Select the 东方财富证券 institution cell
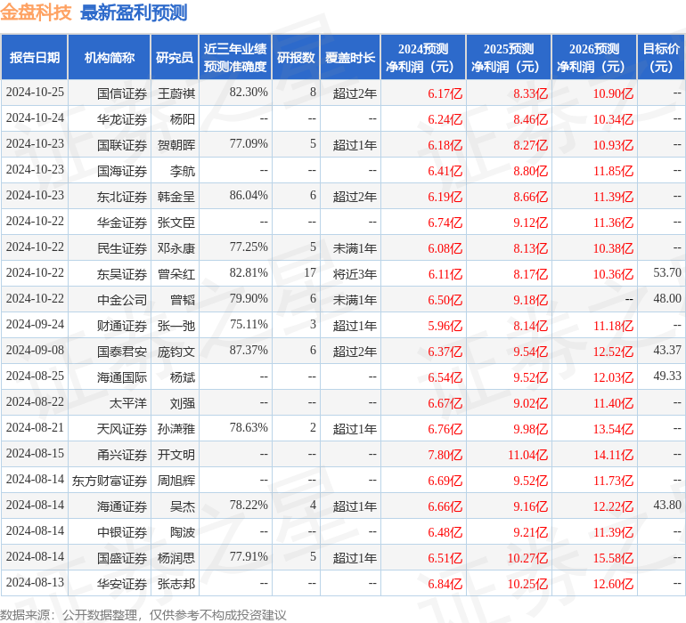This screenshot has height=623, width=686. point(110,480)
